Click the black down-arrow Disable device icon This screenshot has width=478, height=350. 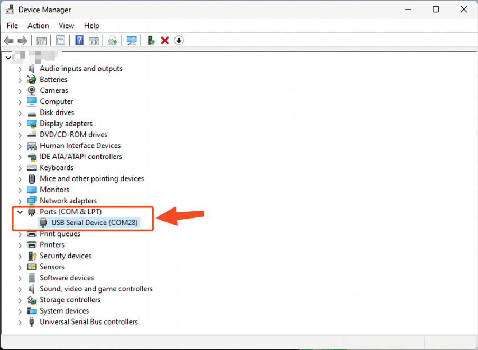(179, 41)
